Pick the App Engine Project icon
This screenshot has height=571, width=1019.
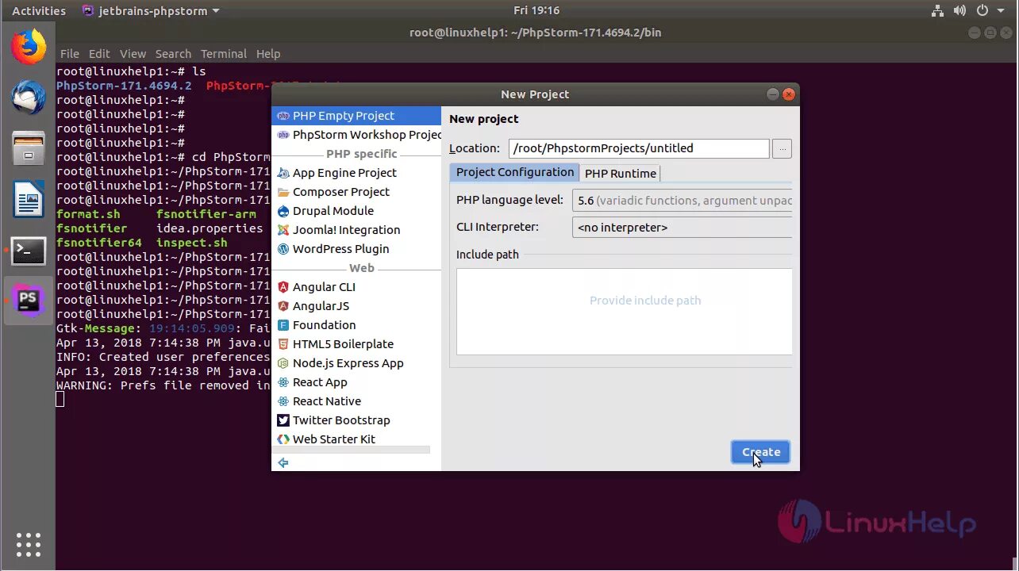click(283, 173)
